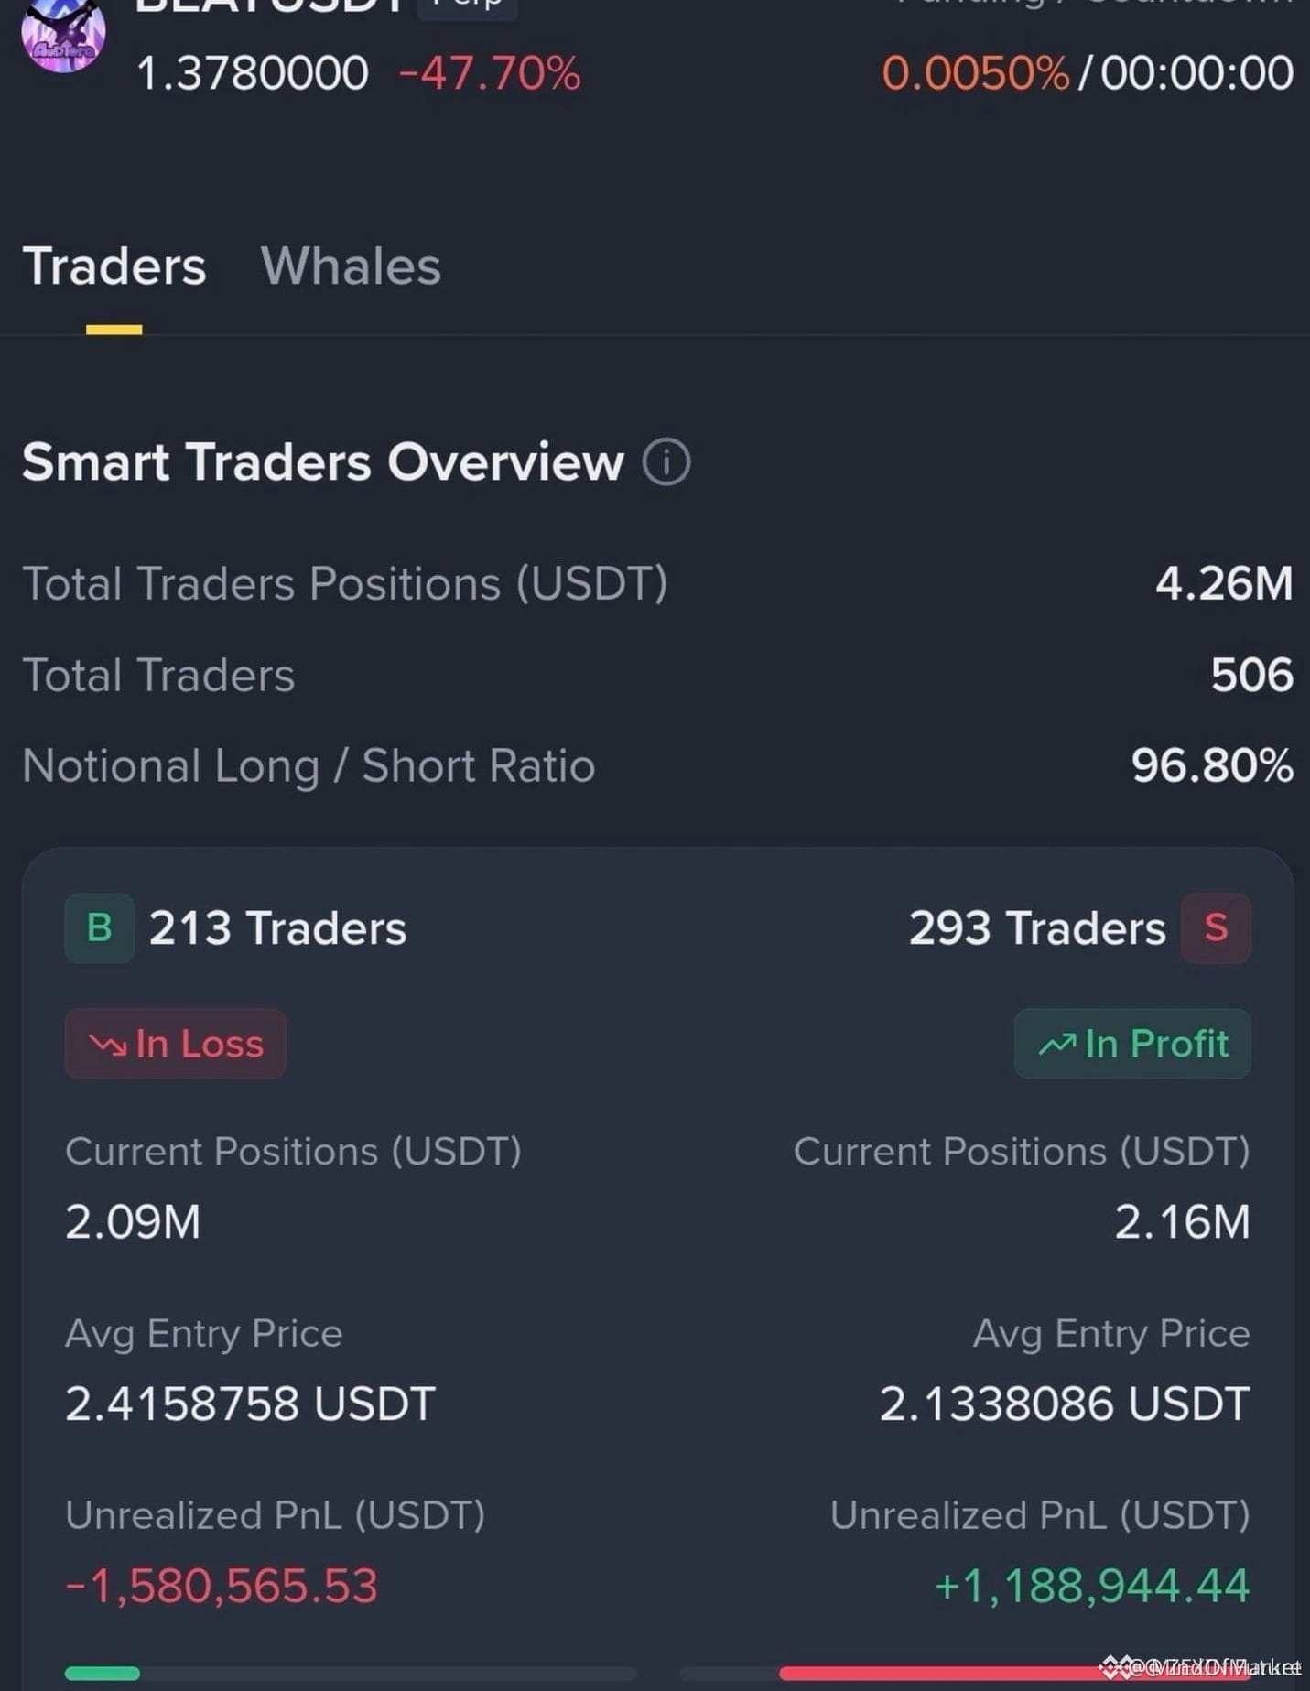The width and height of the screenshot is (1310, 1691).
Task: Select the red S sell badge
Action: coord(1216,927)
